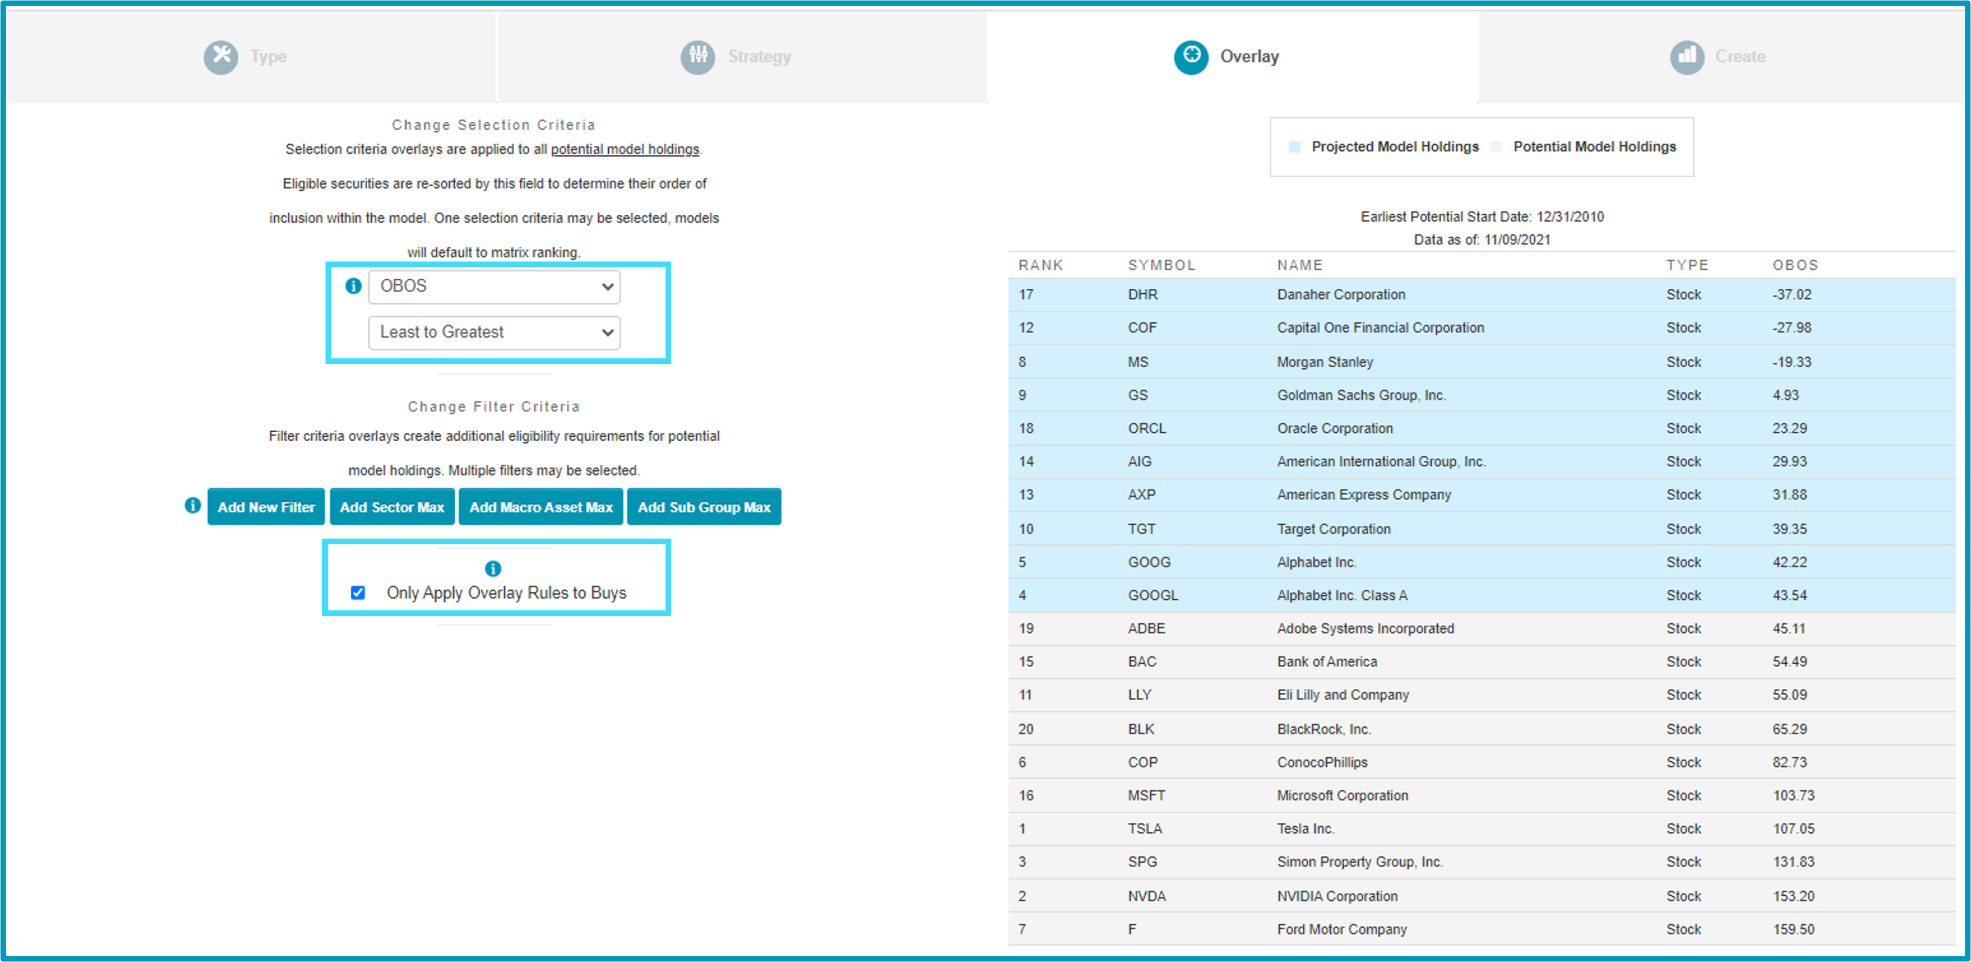The height and width of the screenshot is (962, 1971).
Task: Sort table by OBOS column header
Action: click(1795, 265)
